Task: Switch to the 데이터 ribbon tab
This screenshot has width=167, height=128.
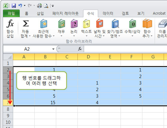Action: pos(108,13)
